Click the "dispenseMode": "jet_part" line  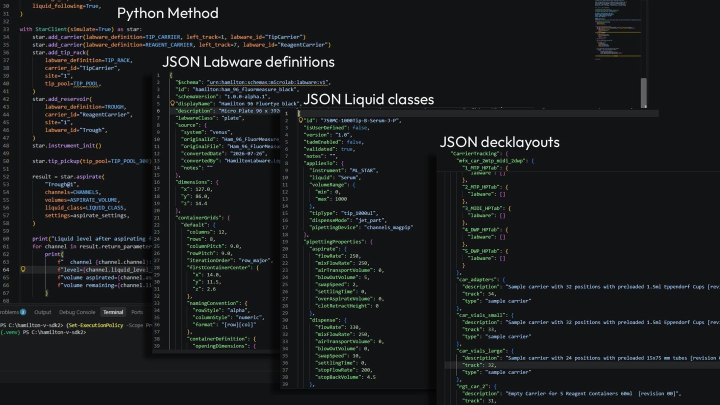(348, 220)
